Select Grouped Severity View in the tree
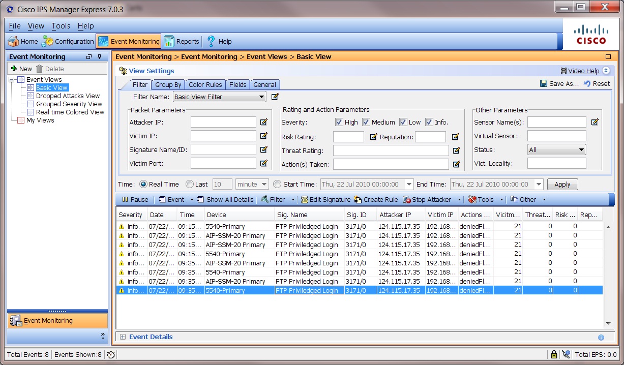This screenshot has width=624, height=365. pos(69,104)
